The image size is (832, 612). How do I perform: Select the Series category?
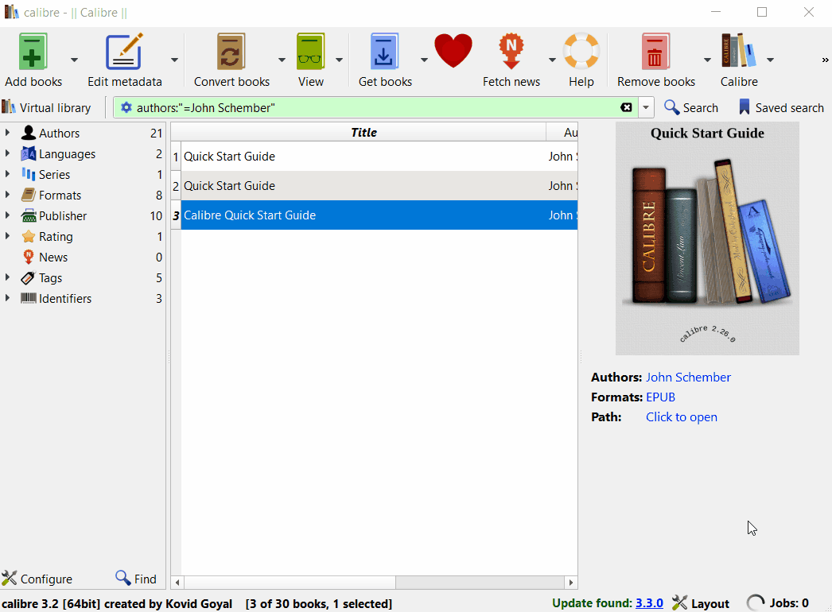(54, 175)
